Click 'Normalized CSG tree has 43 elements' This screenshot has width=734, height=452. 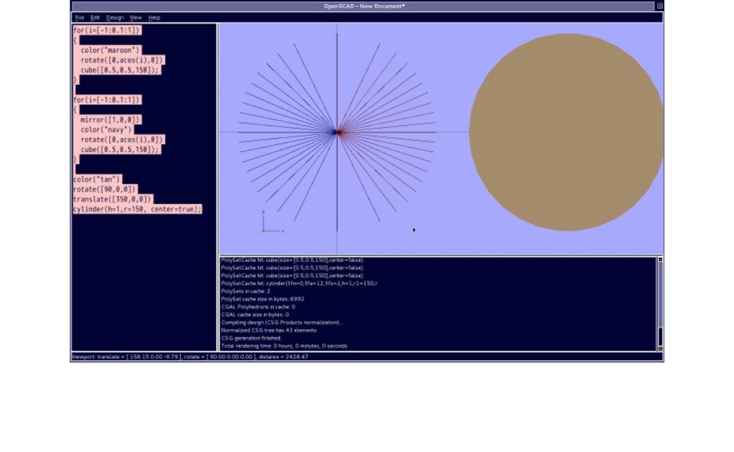point(269,330)
